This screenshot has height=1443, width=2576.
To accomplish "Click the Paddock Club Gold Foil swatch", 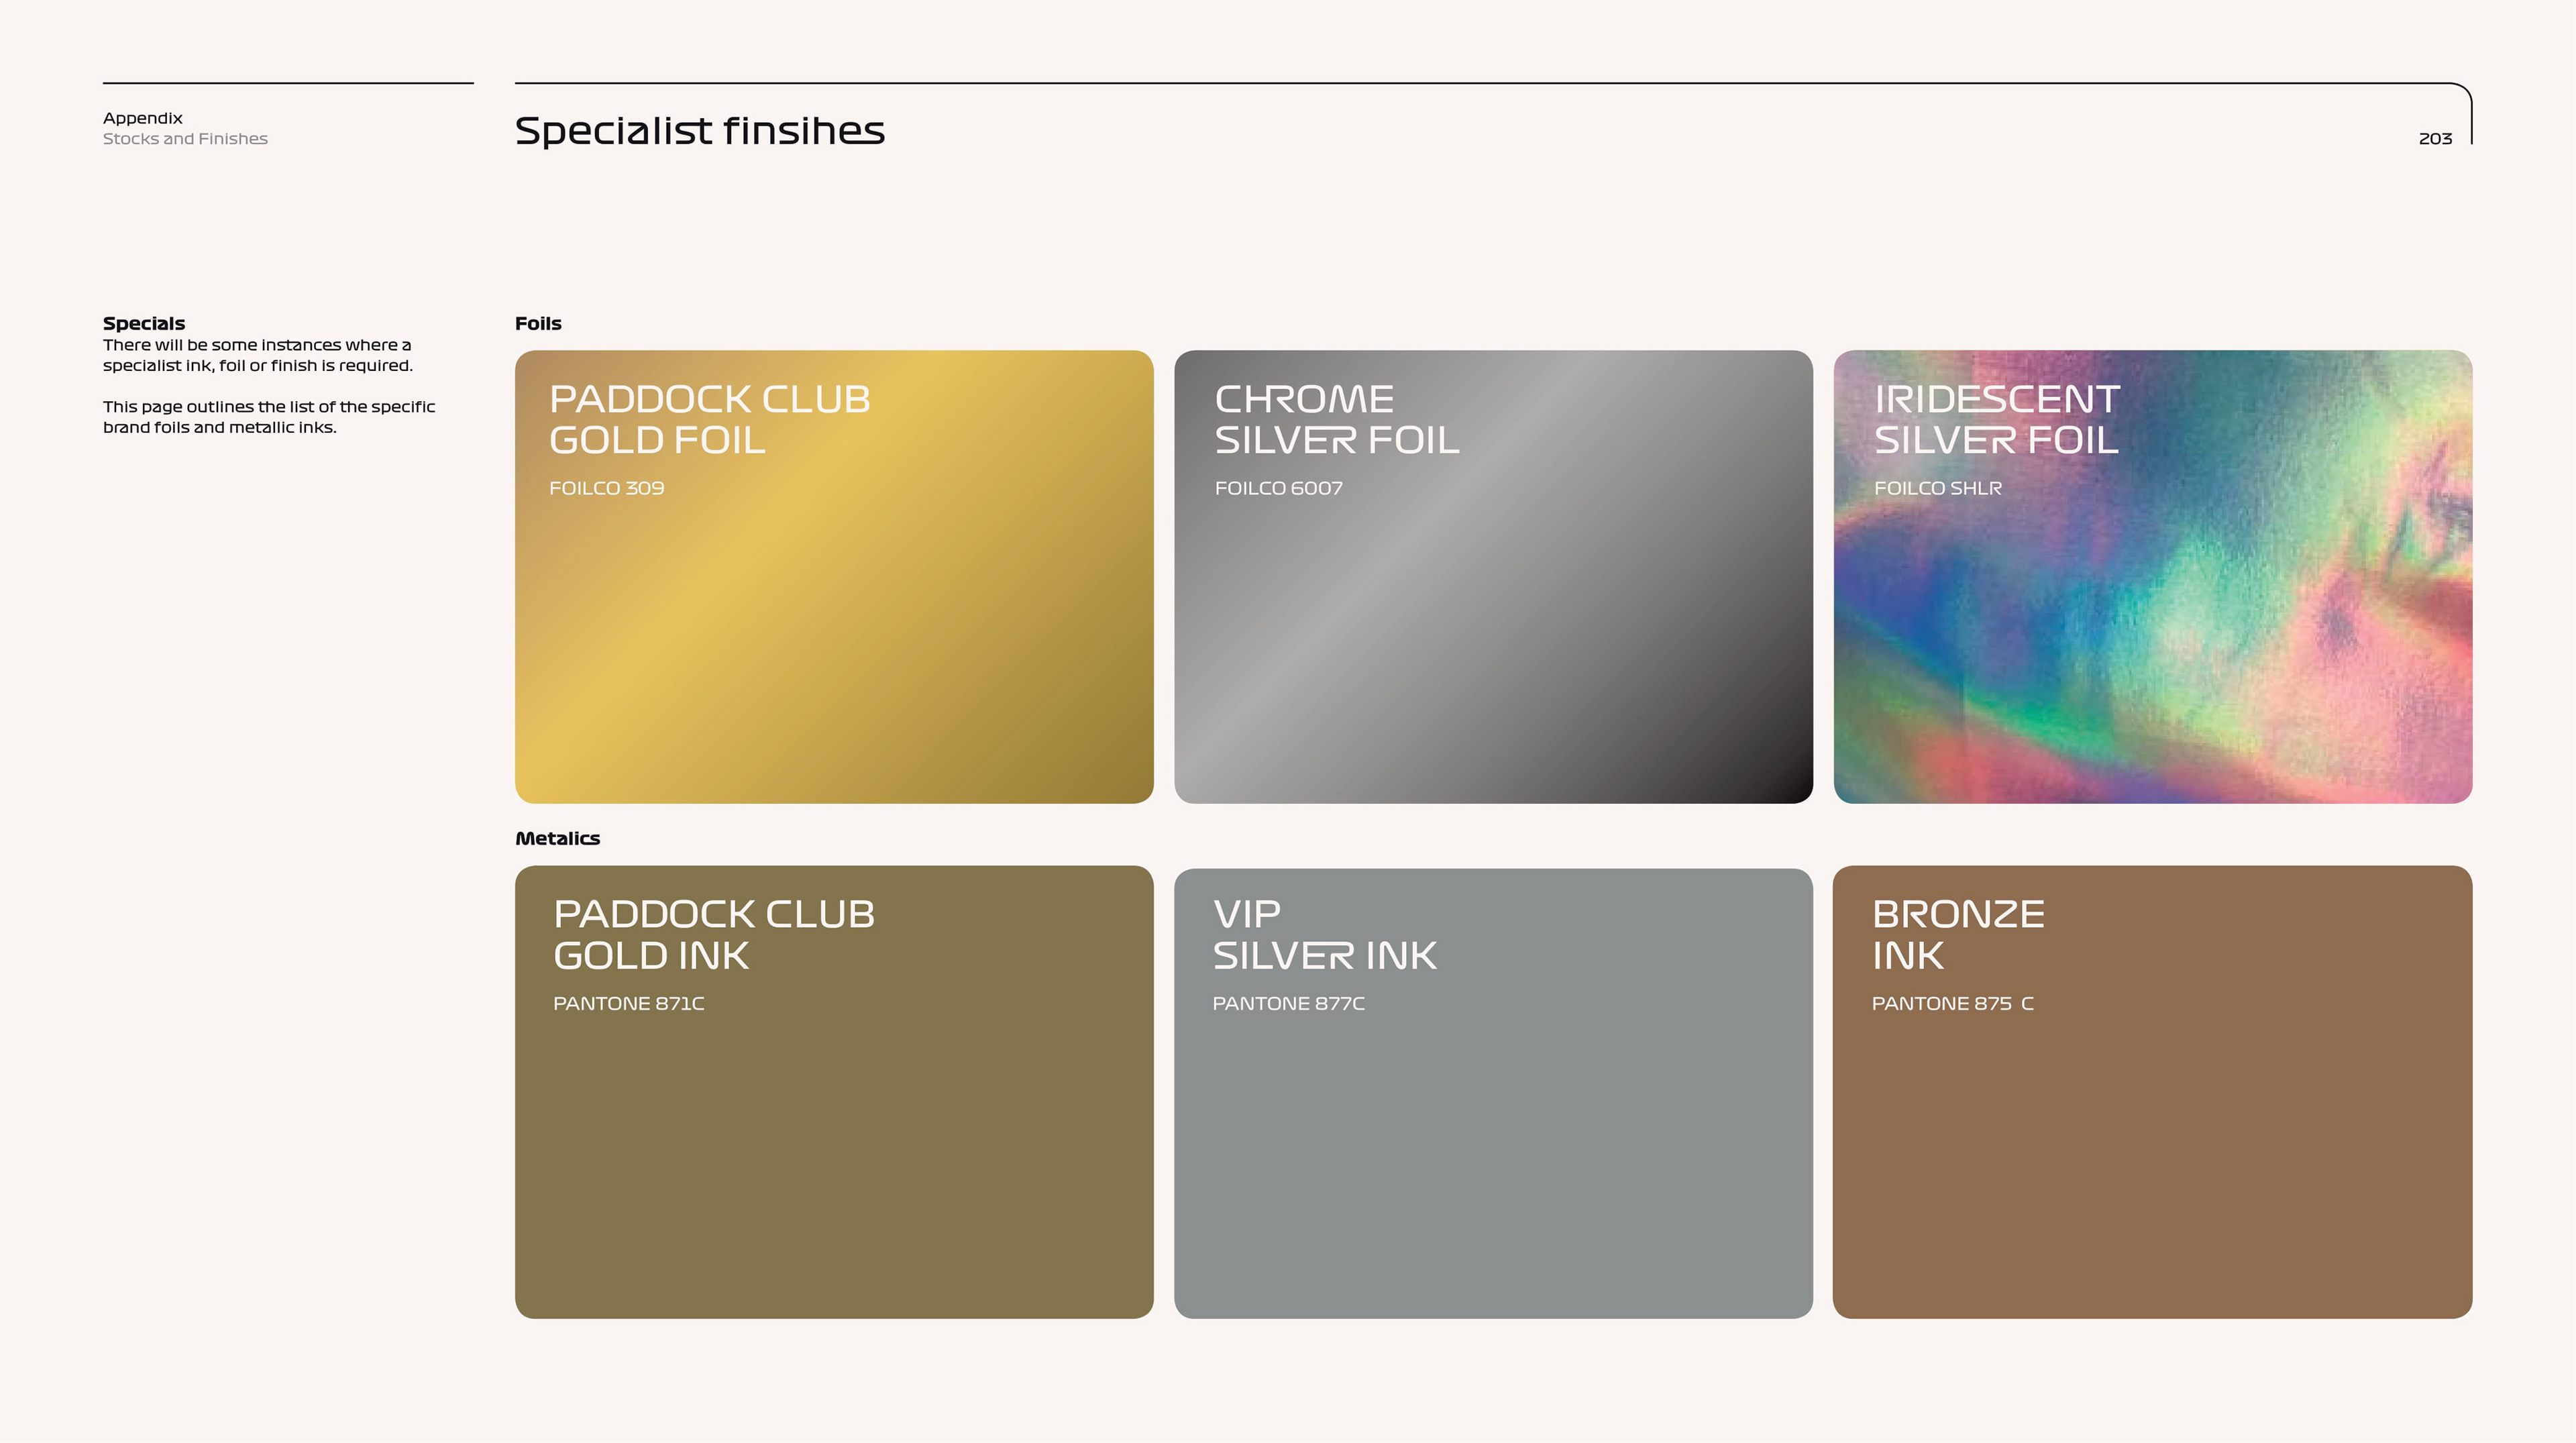I will 833,620.
